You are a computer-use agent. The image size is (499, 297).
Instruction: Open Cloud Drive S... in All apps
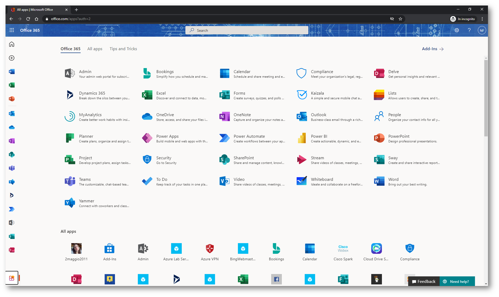click(x=376, y=252)
